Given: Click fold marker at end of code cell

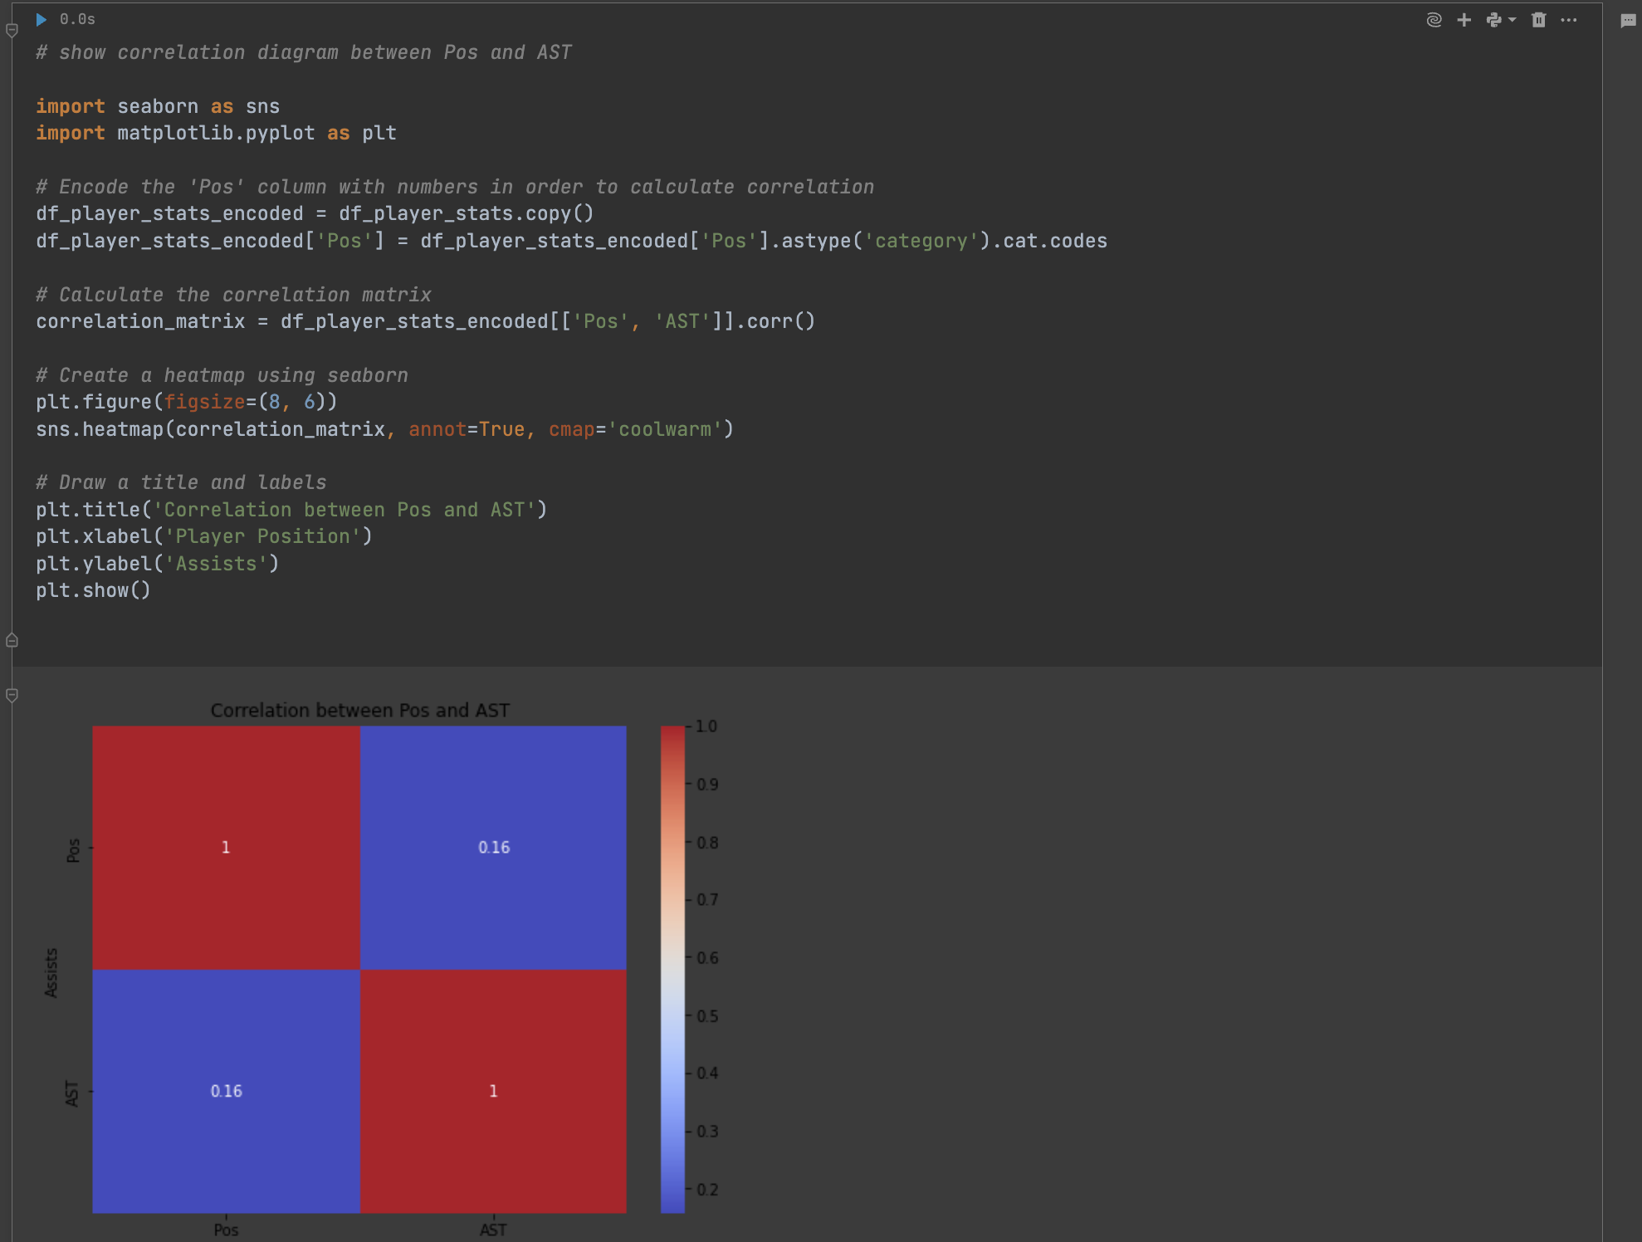Looking at the screenshot, I should [12, 640].
